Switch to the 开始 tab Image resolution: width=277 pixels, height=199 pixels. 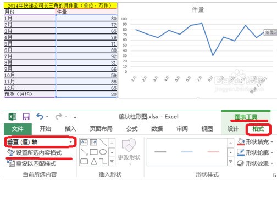tap(45, 129)
